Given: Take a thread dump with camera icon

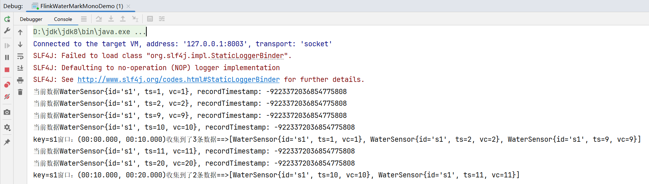Looking at the screenshot, I should coord(7,112).
